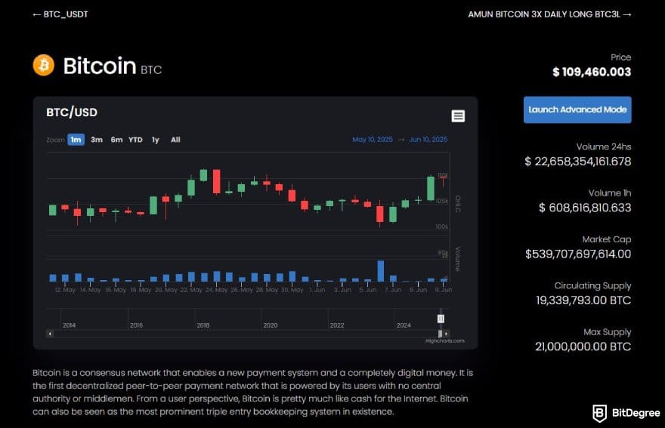The image size is (665, 428).
Task: Click the navigator range handle near 2025
Action: click(x=441, y=319)
